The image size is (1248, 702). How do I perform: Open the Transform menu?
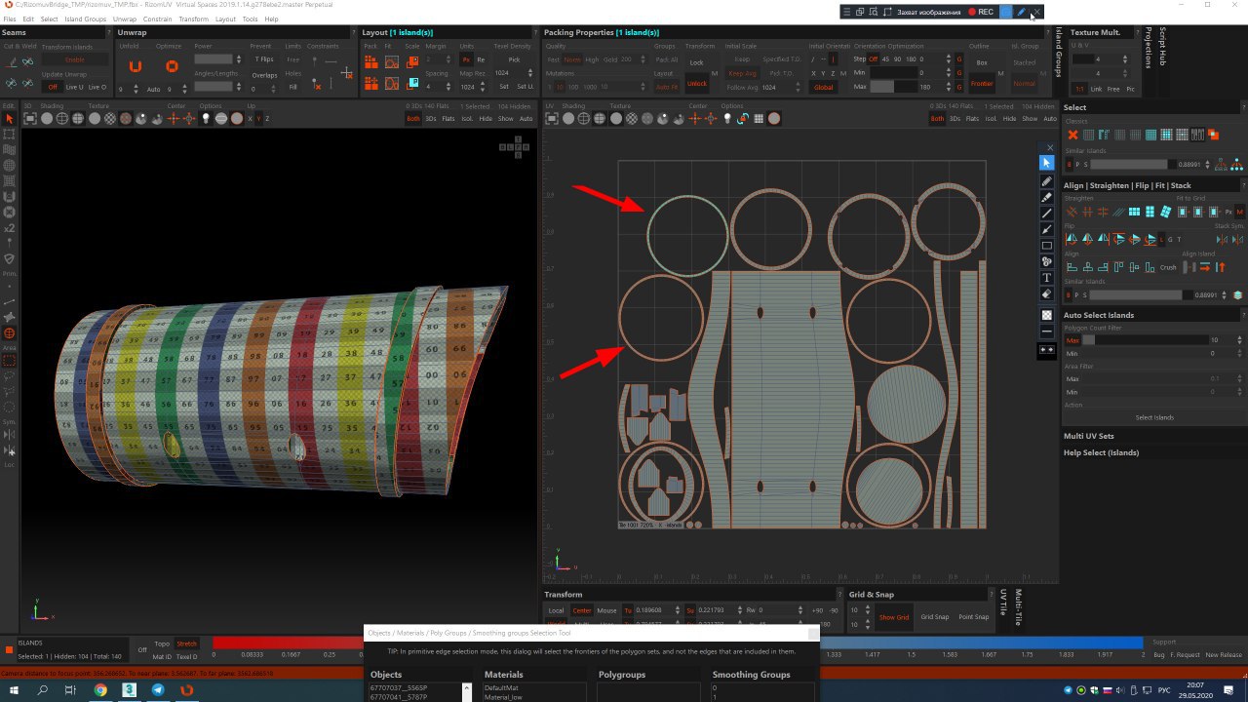tap(193, 19)
